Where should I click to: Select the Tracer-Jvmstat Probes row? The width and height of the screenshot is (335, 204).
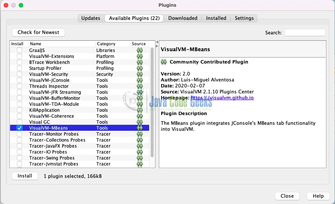(x=79, y=164)
